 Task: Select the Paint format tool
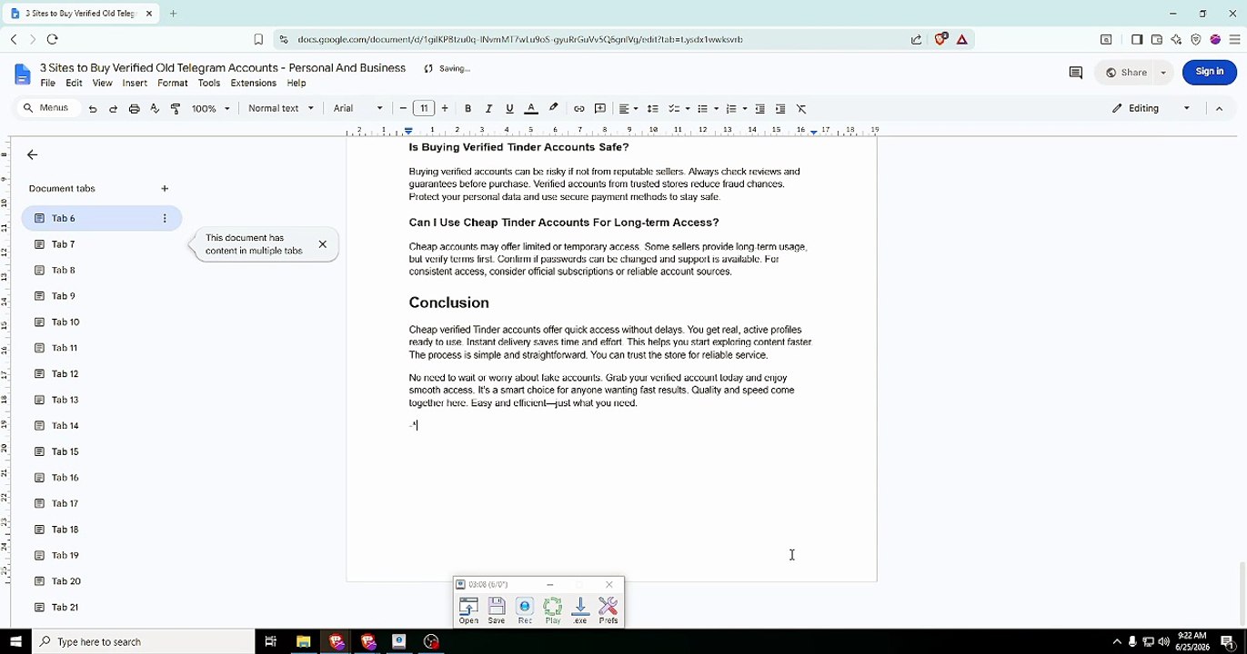coord(176,109)
